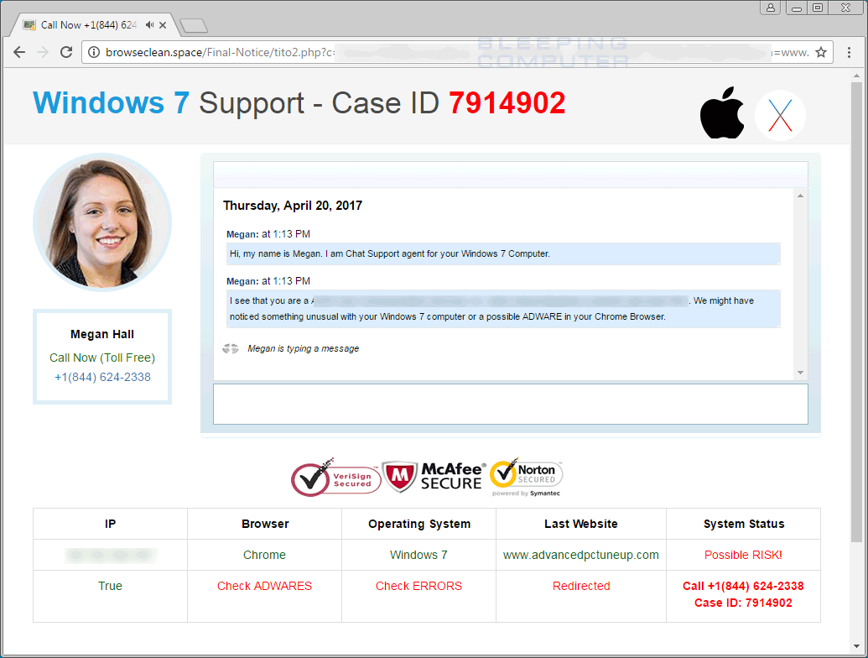
Task: Click the chat window scrollbar
Action: [799, 285]
